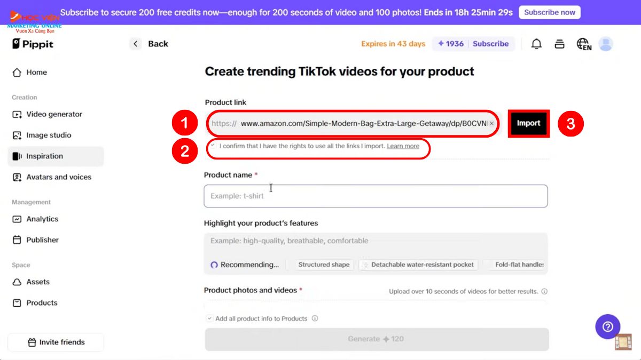The image size is (641, 360).
Task: Click info icon beside Add to Products
Action: pyautogui.click(x=315, y=318)
